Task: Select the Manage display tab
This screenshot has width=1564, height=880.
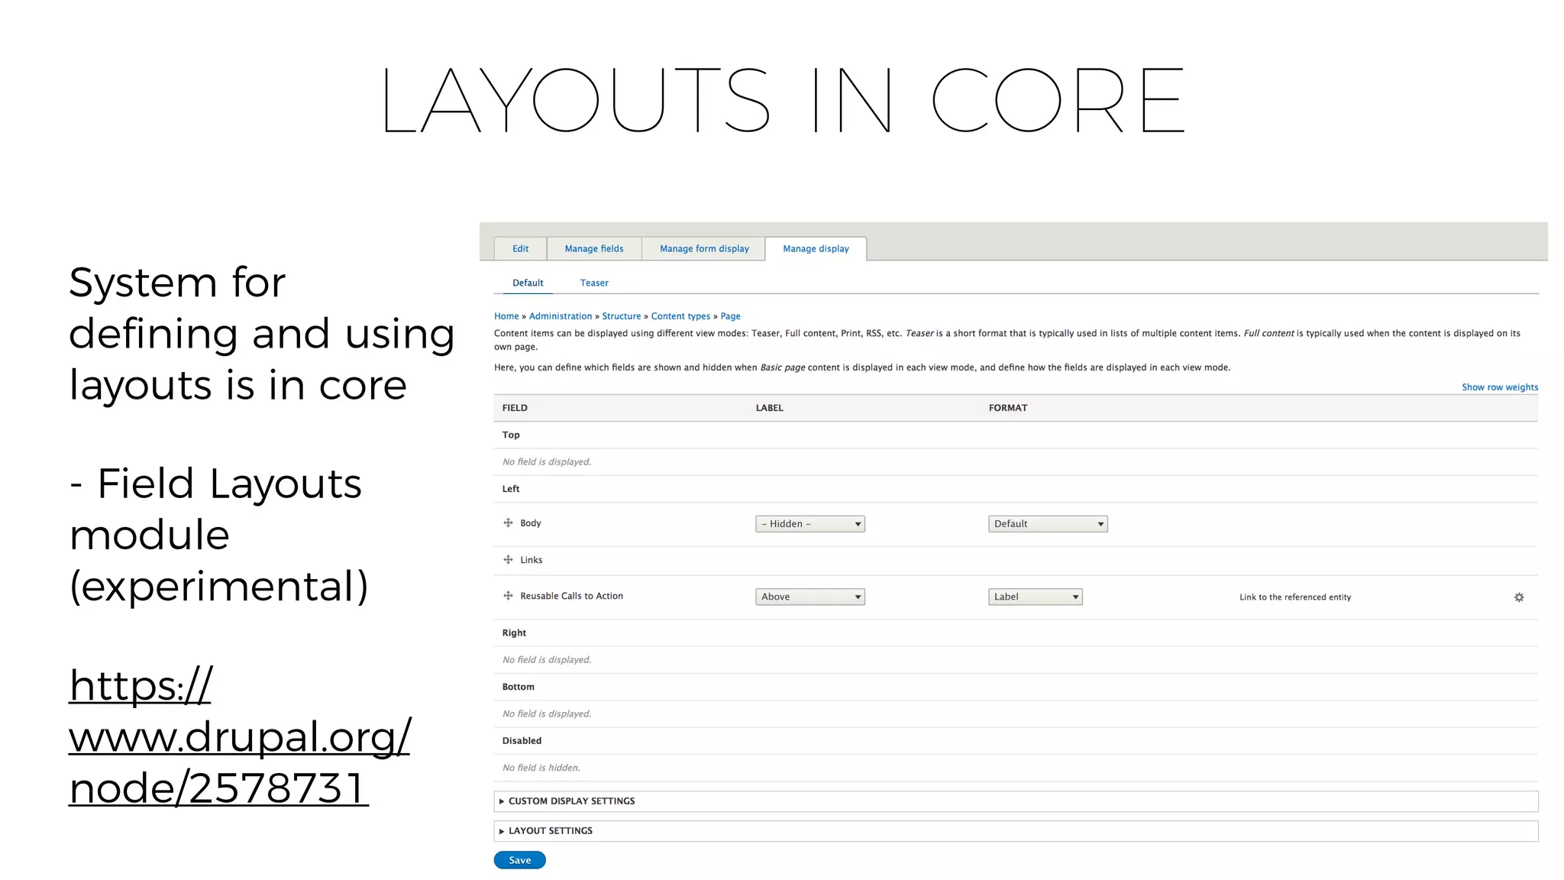Action: click(x=816, y=248)
